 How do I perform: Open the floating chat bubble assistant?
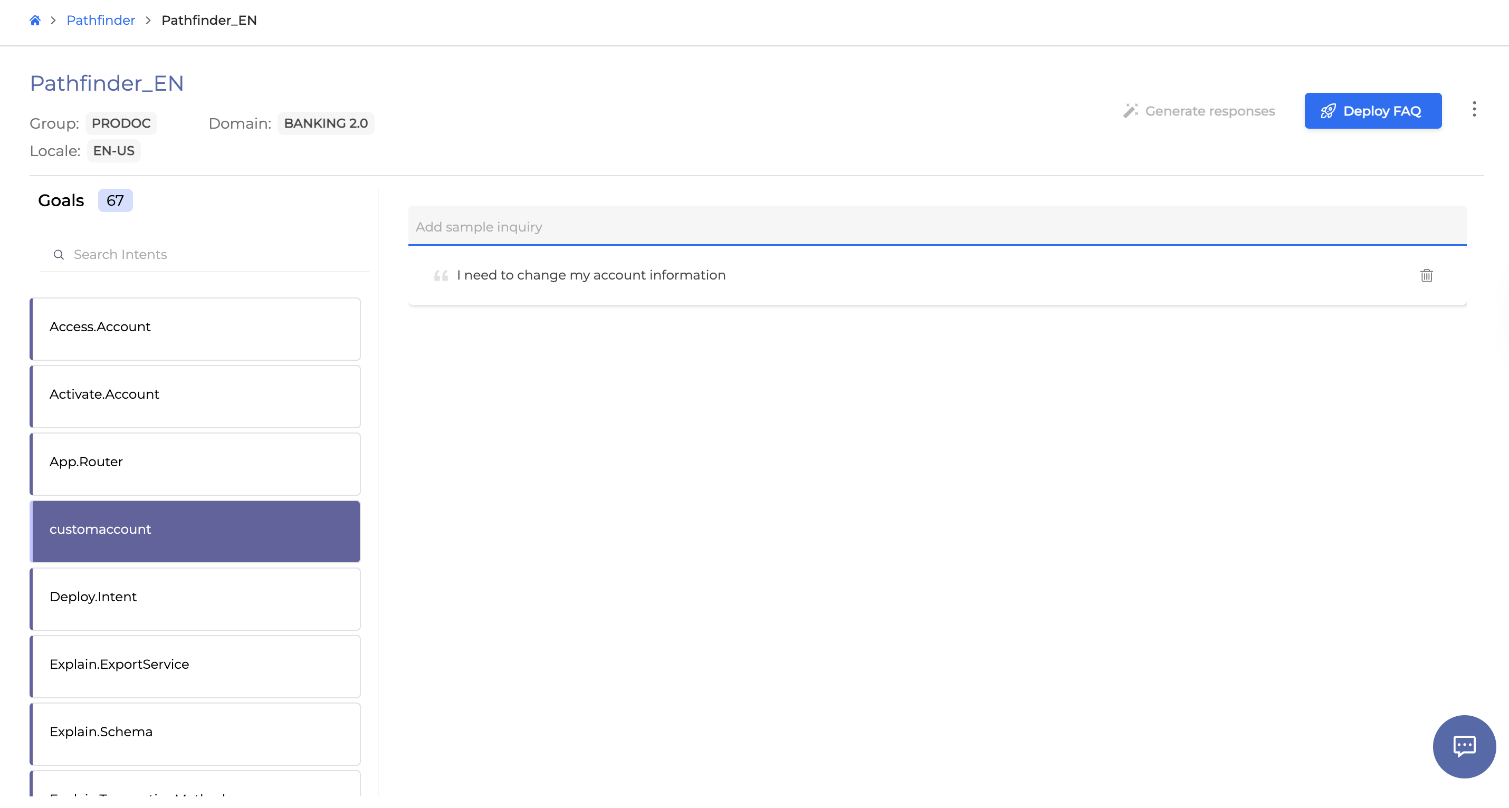point(1464,746)
